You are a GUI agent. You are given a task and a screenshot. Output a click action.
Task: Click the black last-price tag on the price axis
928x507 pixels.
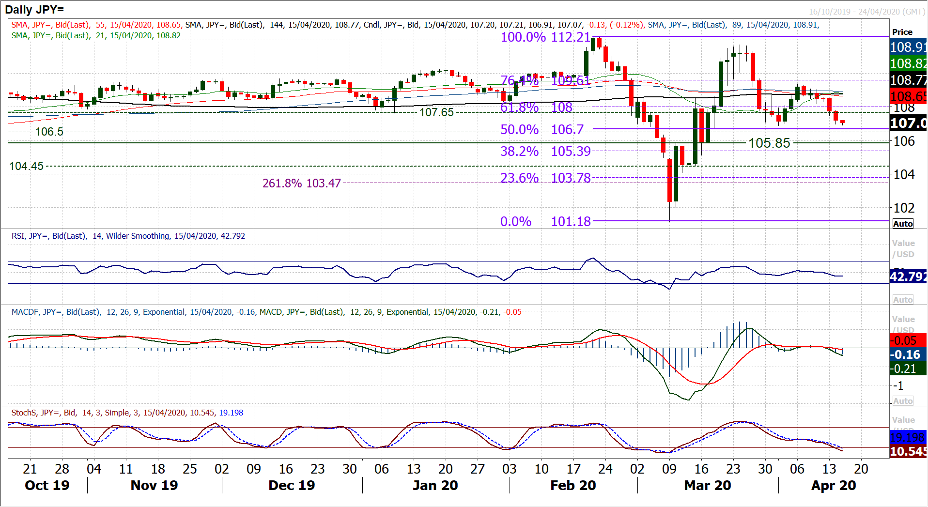tap(908, 123)
